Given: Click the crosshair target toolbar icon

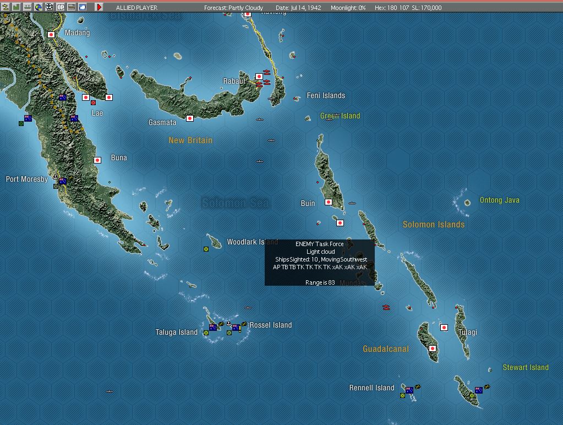Looking at the screenshot, I should 49,7.
